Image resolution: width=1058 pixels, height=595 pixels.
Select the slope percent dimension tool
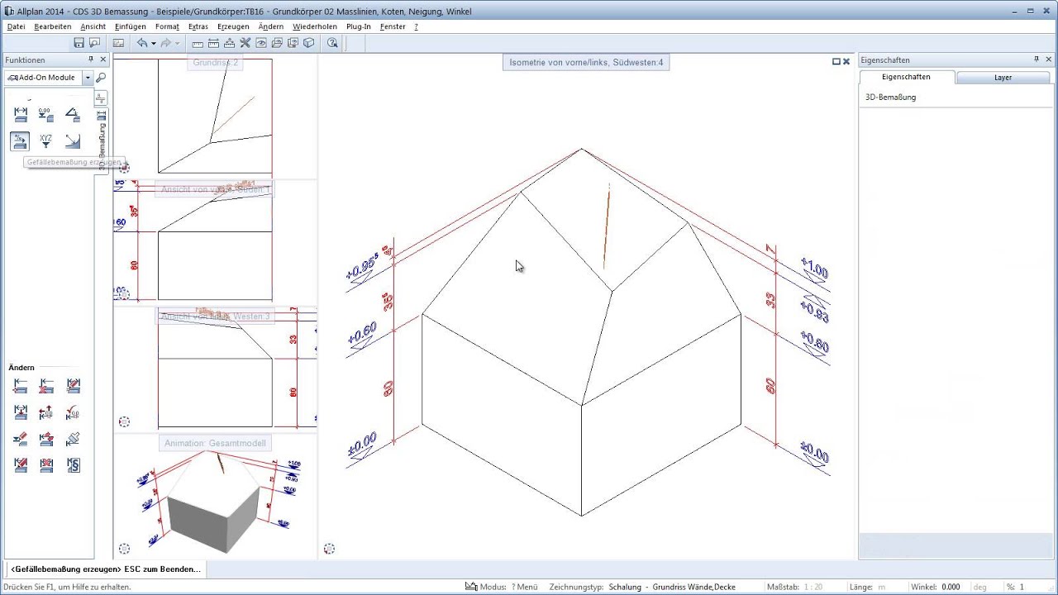pos(20,141)
